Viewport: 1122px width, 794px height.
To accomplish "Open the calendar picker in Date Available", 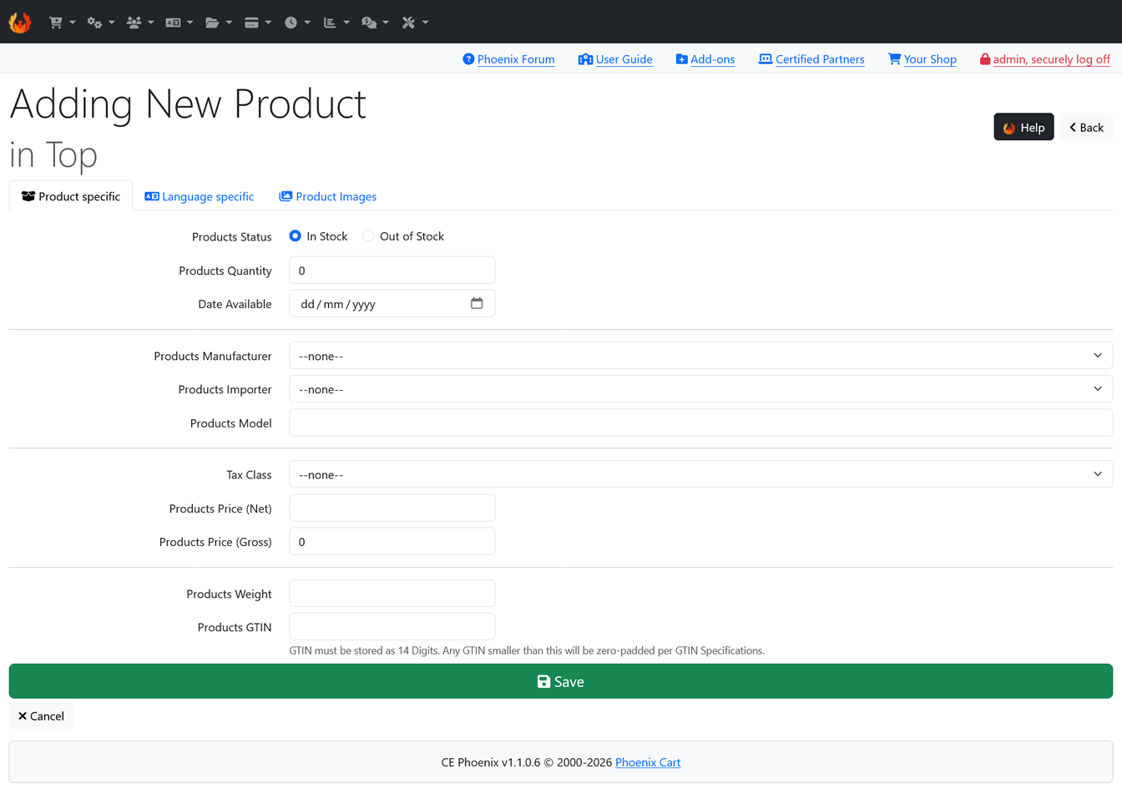I will 477,303.
